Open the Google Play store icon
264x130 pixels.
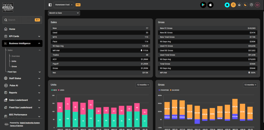coord(203,5)
